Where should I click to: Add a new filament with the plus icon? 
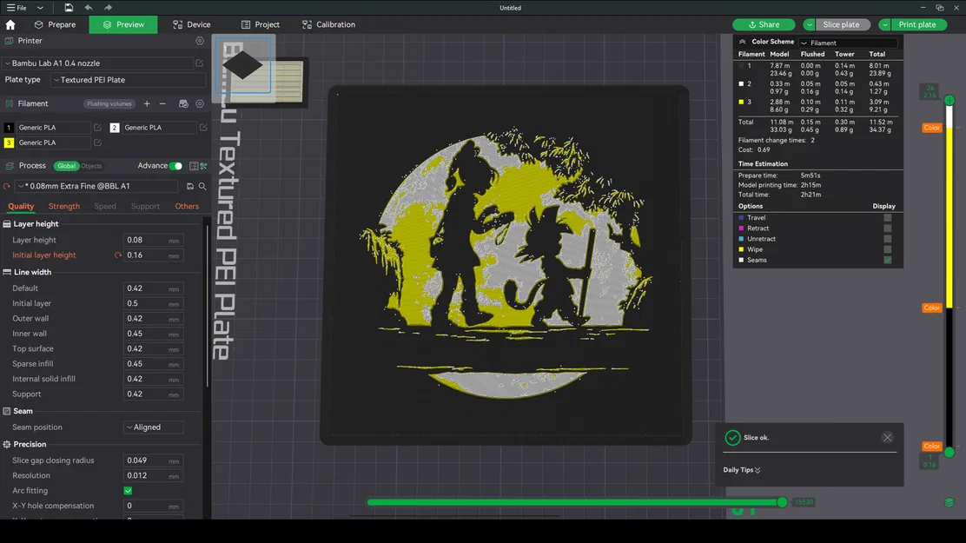(x=147, y=103)
